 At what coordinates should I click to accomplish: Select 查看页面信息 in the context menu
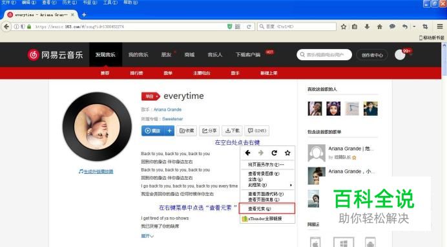point(267,200)
